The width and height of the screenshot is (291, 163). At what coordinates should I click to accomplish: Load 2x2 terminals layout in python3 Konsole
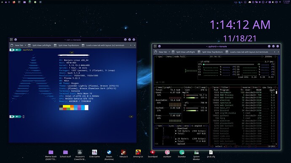tap(247, 52)
